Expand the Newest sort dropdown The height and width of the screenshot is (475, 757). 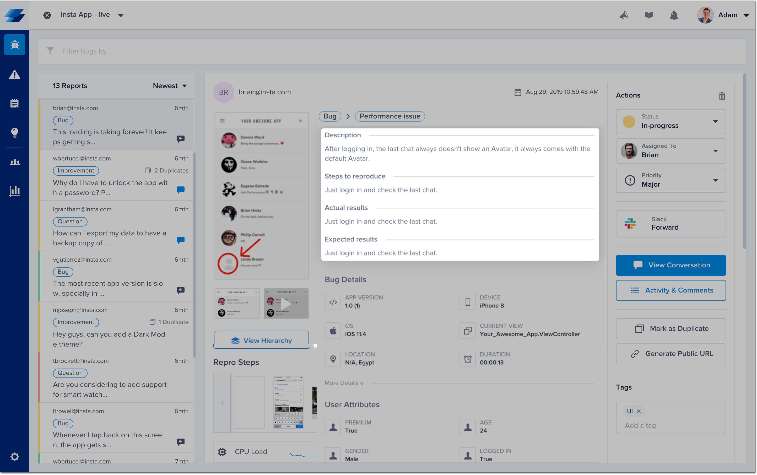point(170,86)
